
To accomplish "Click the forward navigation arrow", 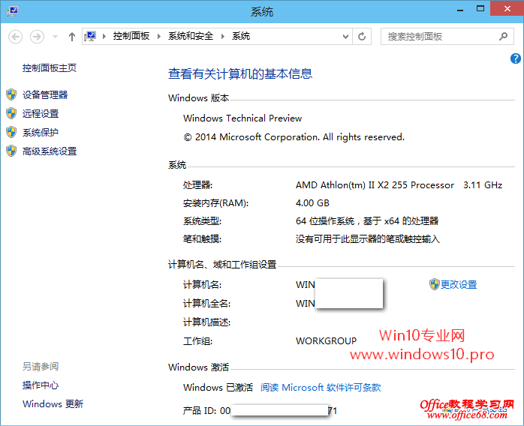I will pyautogui.click(x=37, y=37).
